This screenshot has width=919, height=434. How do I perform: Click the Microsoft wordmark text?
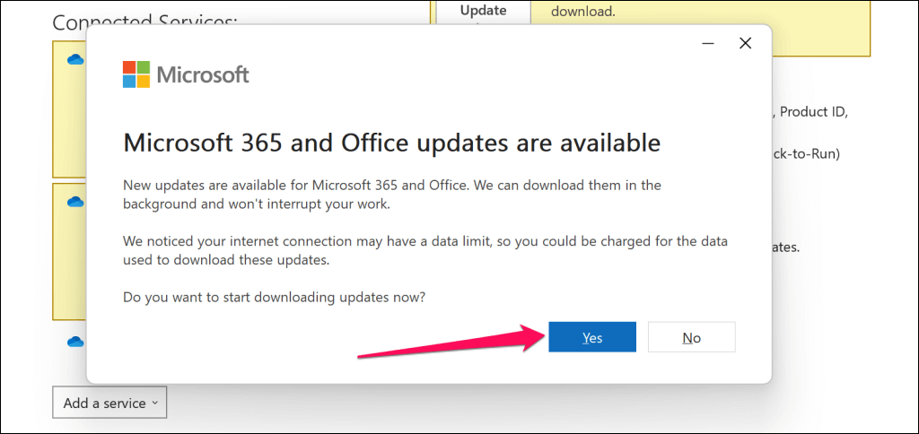(203, 74)
